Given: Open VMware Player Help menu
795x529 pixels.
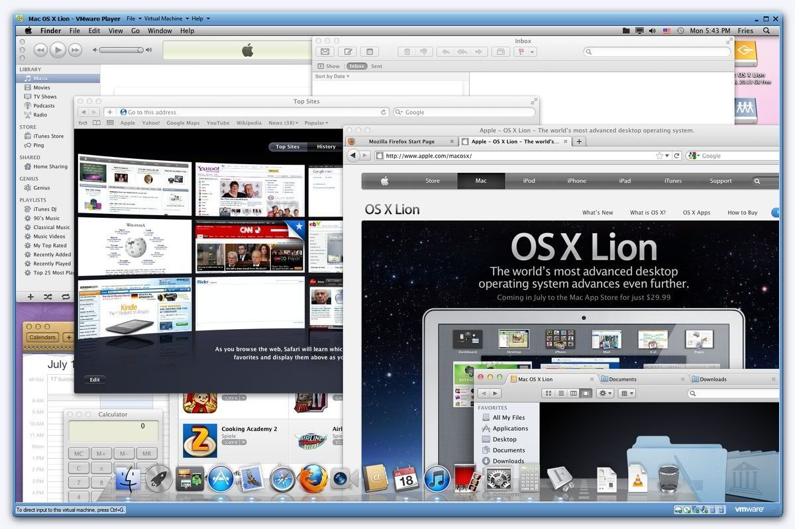Looking at the screenshot, I should point(200,19).
